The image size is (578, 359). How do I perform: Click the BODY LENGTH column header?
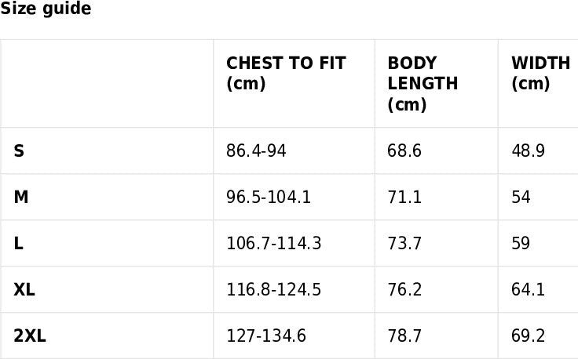[x=423, y=83]
